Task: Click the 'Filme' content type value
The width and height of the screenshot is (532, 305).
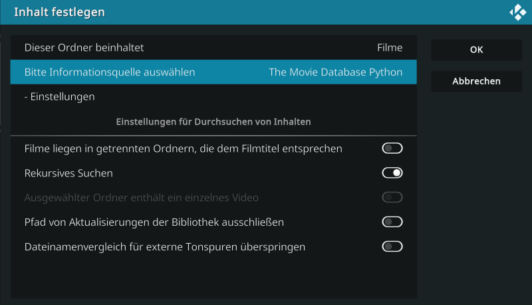Action: coord(389,48)
